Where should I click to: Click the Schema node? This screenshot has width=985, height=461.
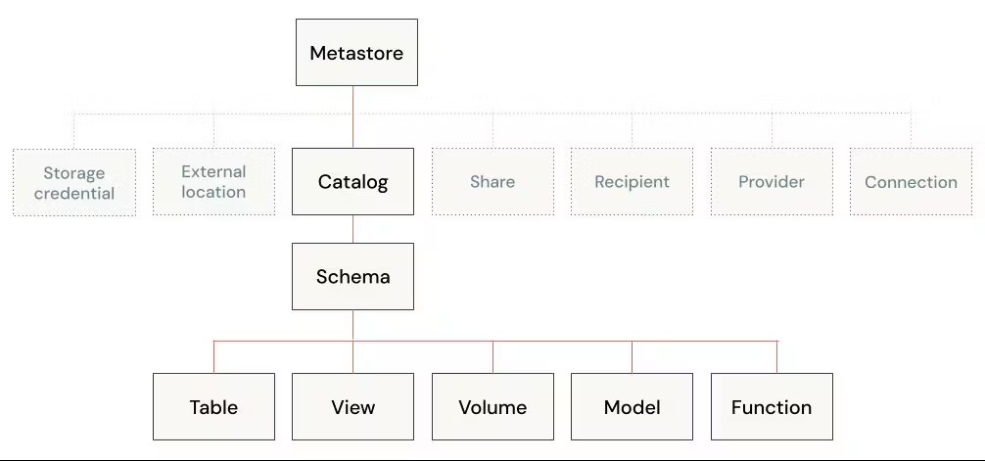[352, 277]
